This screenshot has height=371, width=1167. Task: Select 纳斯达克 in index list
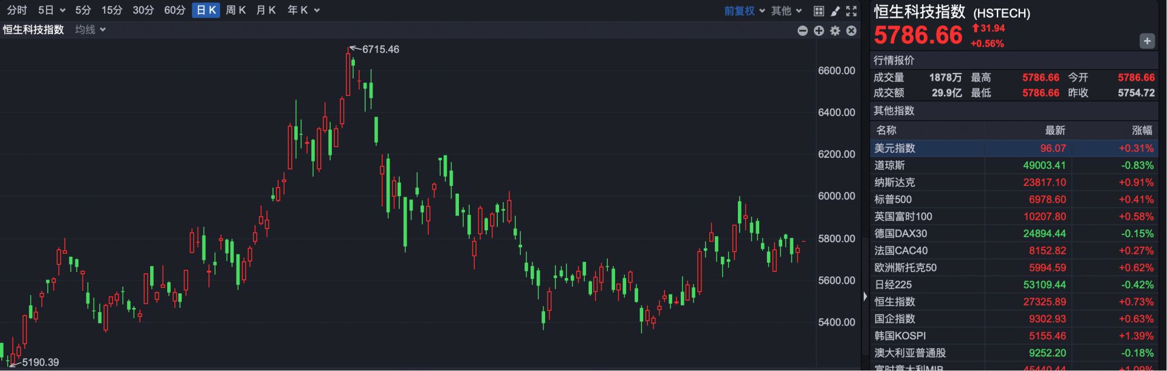894,182
